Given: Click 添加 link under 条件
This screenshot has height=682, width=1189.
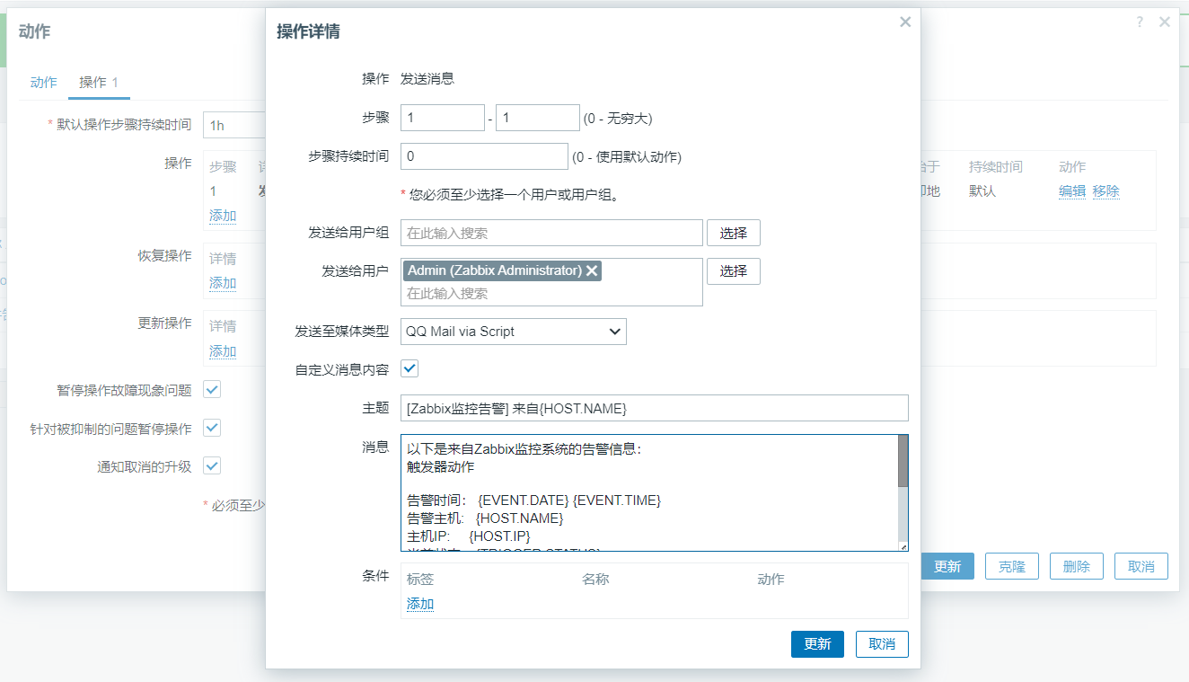Looking at the screenshot, I should coord(420,604).
